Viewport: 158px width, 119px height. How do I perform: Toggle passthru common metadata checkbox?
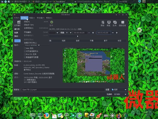pyautogui.click(x=25, y=57)
